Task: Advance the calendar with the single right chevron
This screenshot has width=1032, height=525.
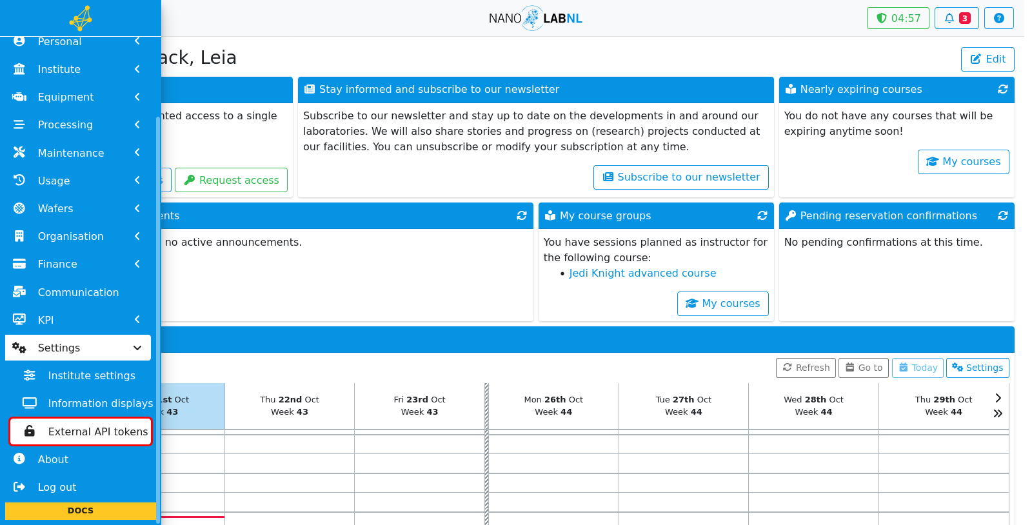Action: coord(998,398)
